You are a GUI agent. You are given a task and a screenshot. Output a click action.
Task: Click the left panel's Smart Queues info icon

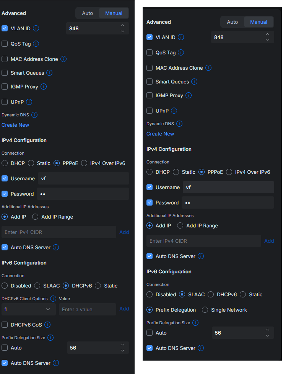coord(49,73)
